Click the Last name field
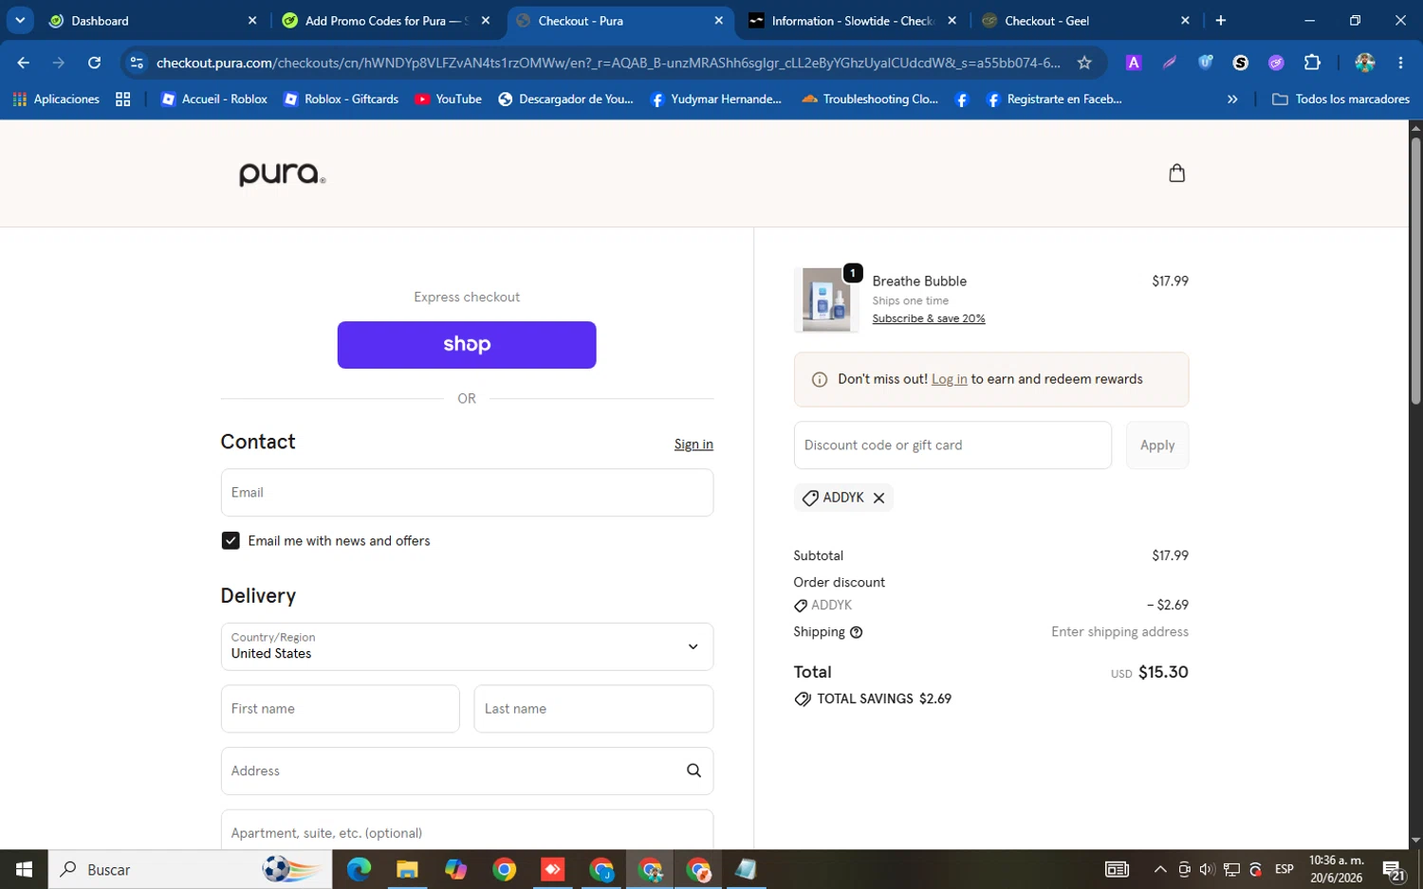The image size is (1423, 889). (593, 709)
